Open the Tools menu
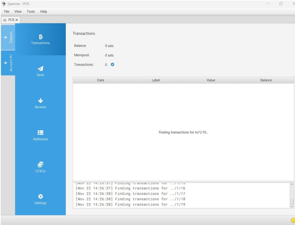 click(31, 12)
